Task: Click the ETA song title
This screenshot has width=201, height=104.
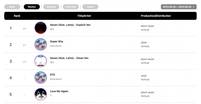Action: point(53,75)
